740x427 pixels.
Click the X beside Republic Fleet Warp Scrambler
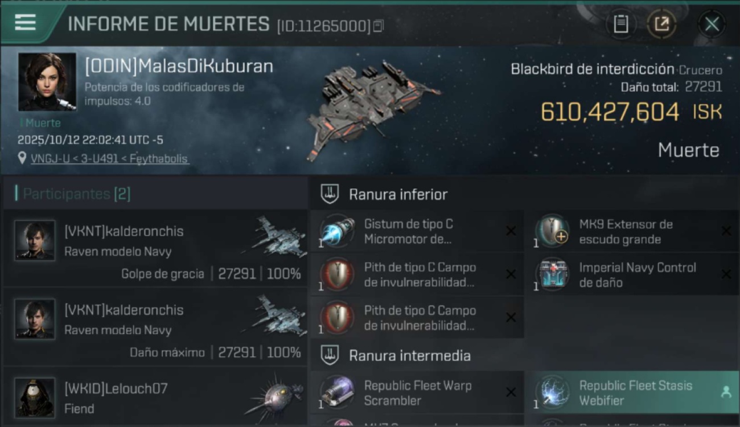(511, 392)
